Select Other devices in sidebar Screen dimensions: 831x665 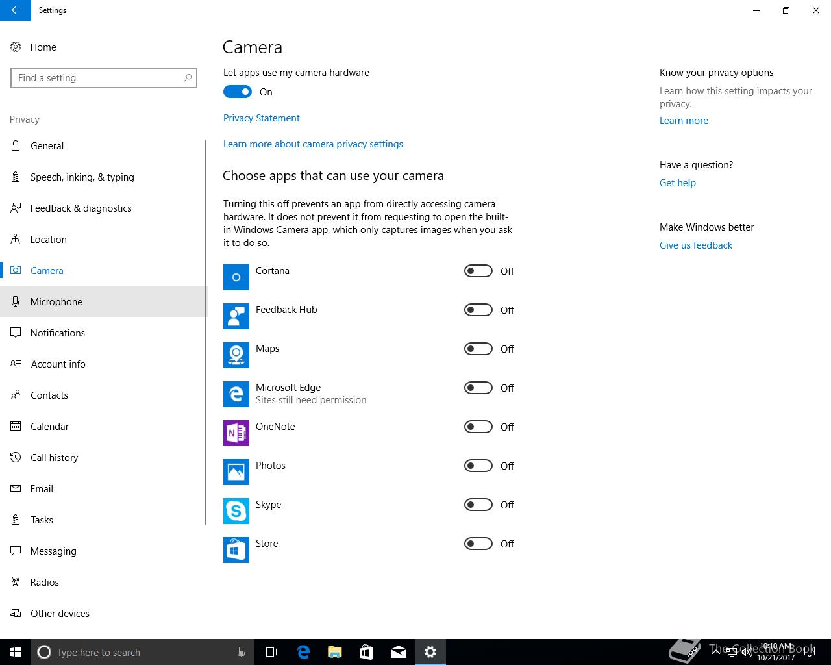(x=103, y=613)
